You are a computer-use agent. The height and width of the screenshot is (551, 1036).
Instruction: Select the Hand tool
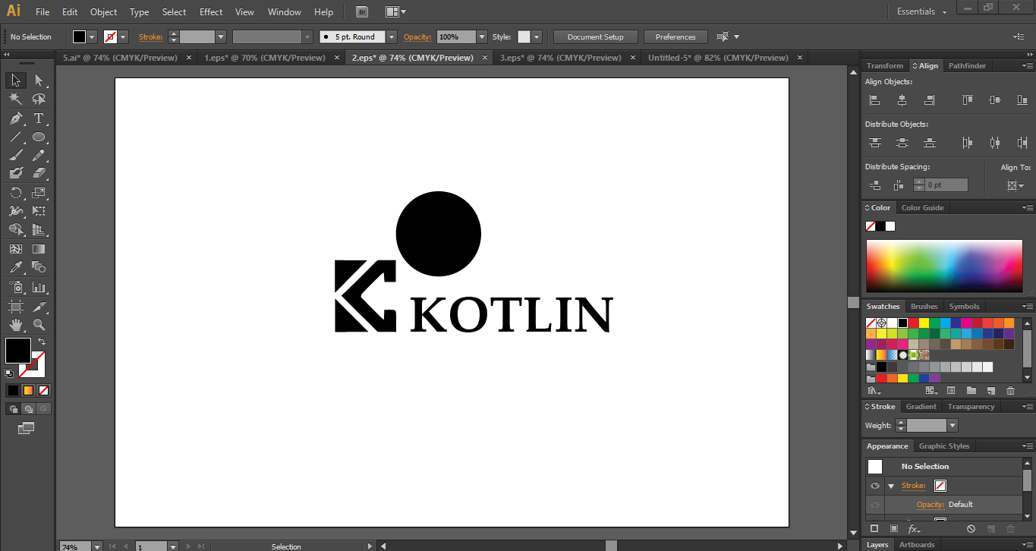click(15, 325)
